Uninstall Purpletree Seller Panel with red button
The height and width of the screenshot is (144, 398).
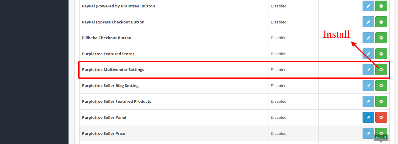[381, 117]
